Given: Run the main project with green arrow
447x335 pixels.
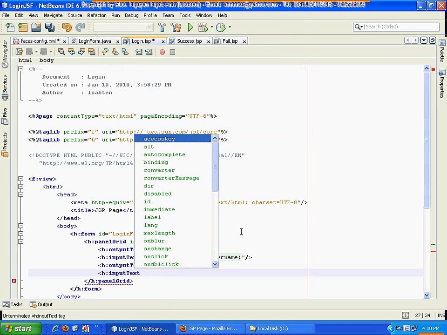Looking at the screenshot, I should click(190, 27).
